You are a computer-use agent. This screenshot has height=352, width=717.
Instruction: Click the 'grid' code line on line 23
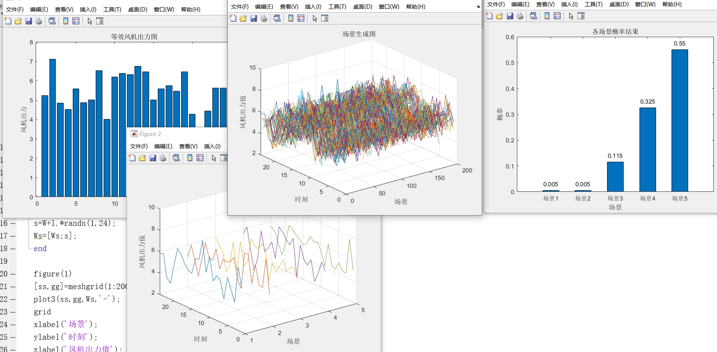pyautogui.click(x=42, y=312)
